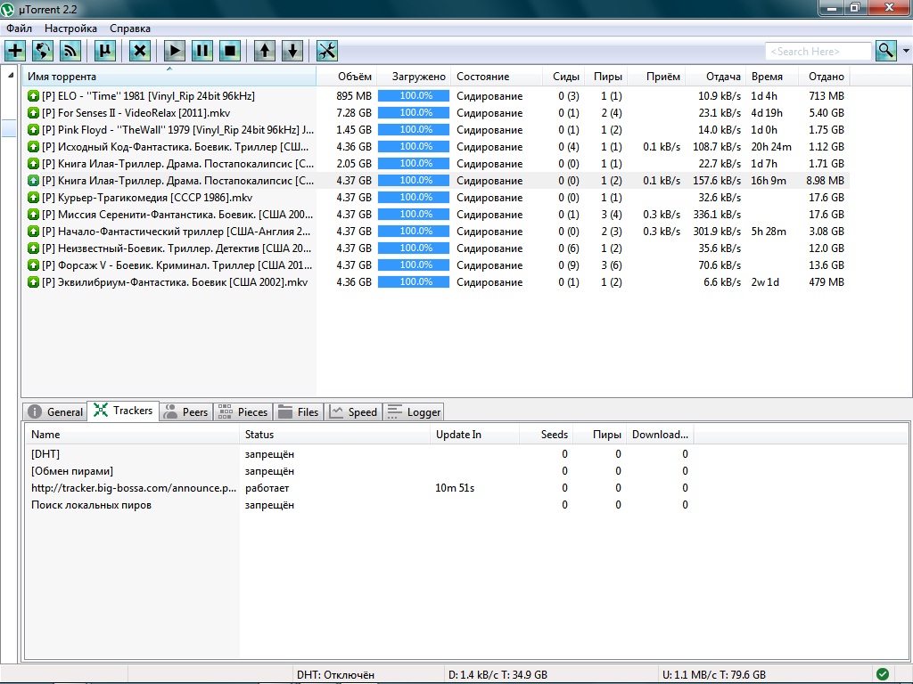
Task: Sort by Состояние column header
Action: click(497, 77)
